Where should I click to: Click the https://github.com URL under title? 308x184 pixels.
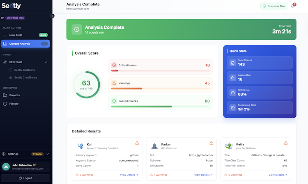pyautogui.click(x=78, y=9)
